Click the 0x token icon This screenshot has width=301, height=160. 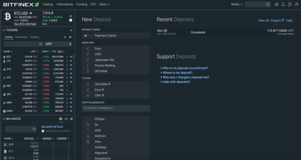[x=88, y=125]
